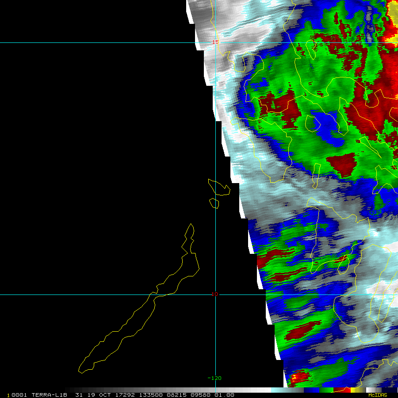Screen dimensions: 398x398
Task: Click the 133500 time value
Action: pyautogui.click(x=150, y=395)
